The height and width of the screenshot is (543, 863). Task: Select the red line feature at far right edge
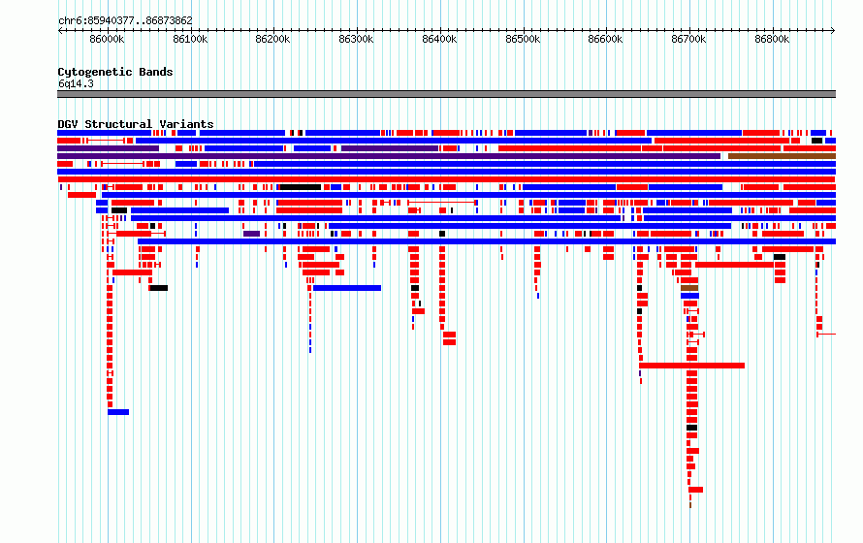pyautogui.click(x=826, y=335)
